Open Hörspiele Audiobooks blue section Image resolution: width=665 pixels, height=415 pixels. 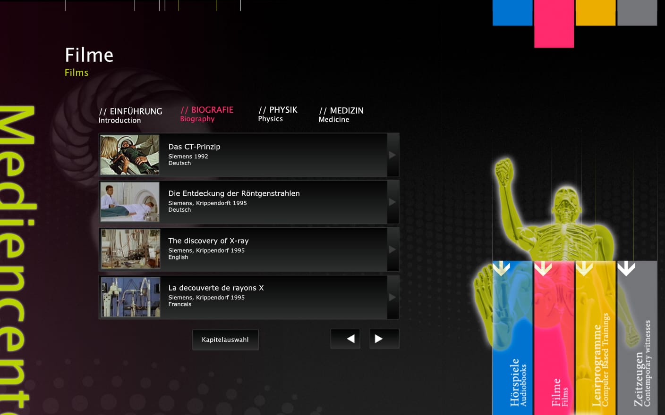[x=512, y=338]
